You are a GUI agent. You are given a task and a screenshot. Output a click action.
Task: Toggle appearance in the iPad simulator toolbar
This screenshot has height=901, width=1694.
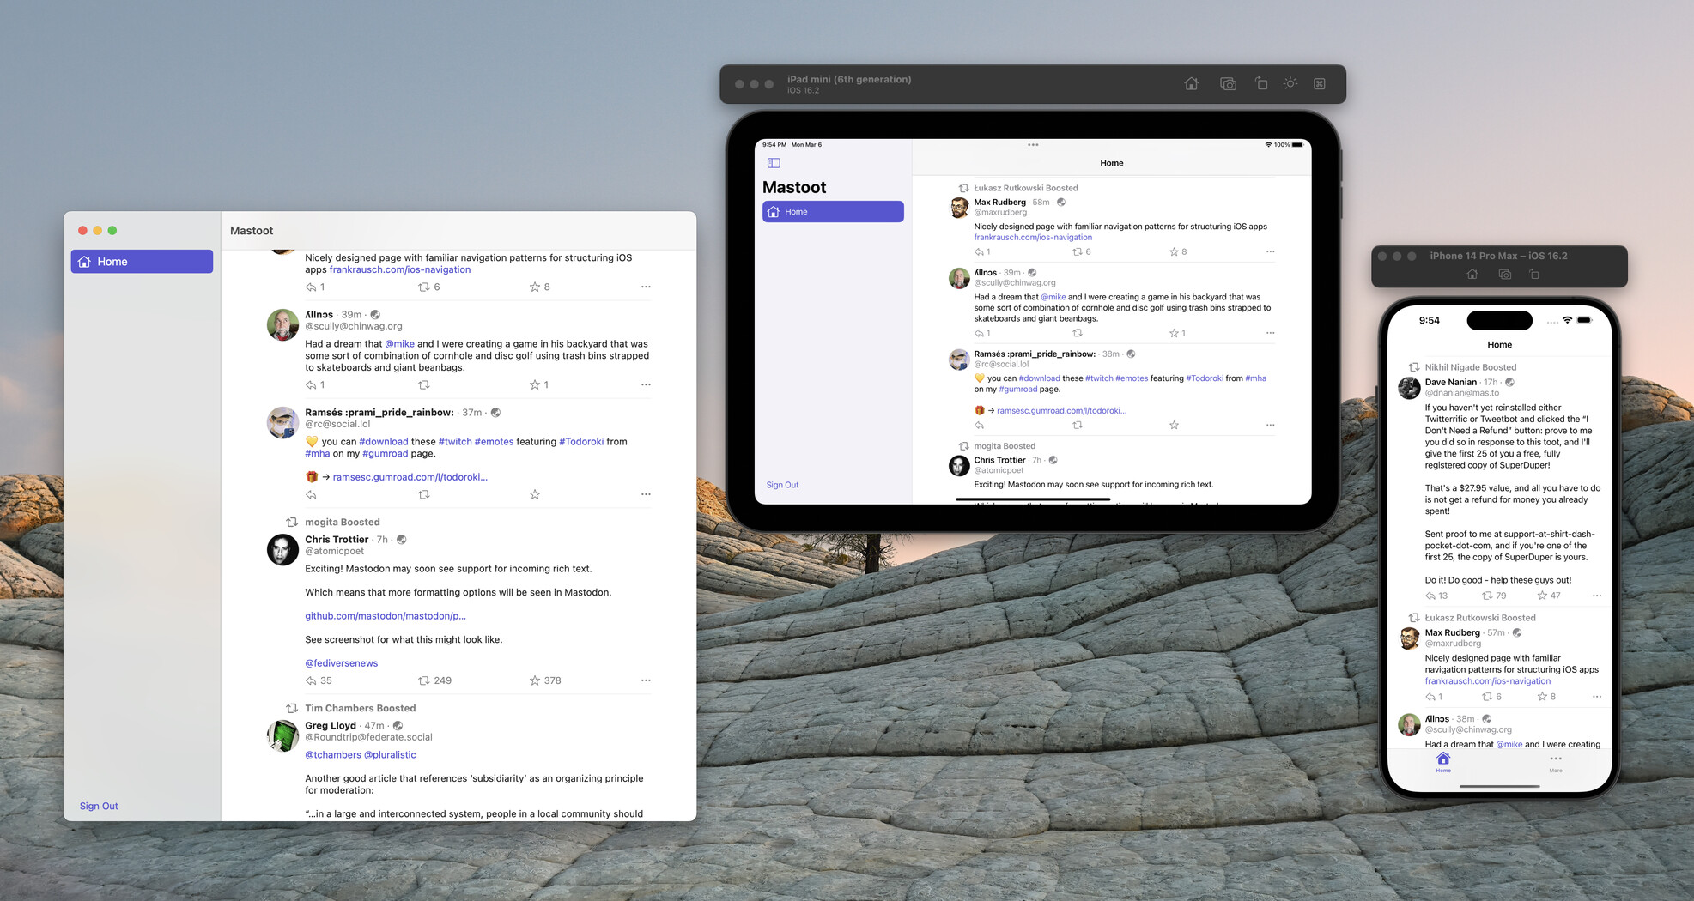click(x=1290, y=84)
